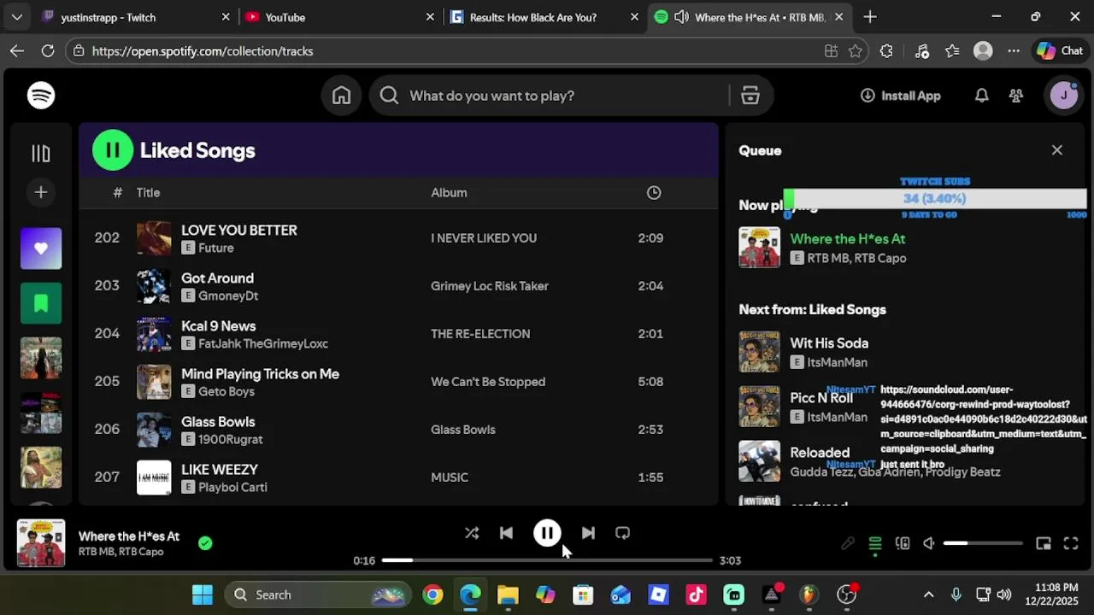Open the tab list dropdown arrow

pos(16,17)
